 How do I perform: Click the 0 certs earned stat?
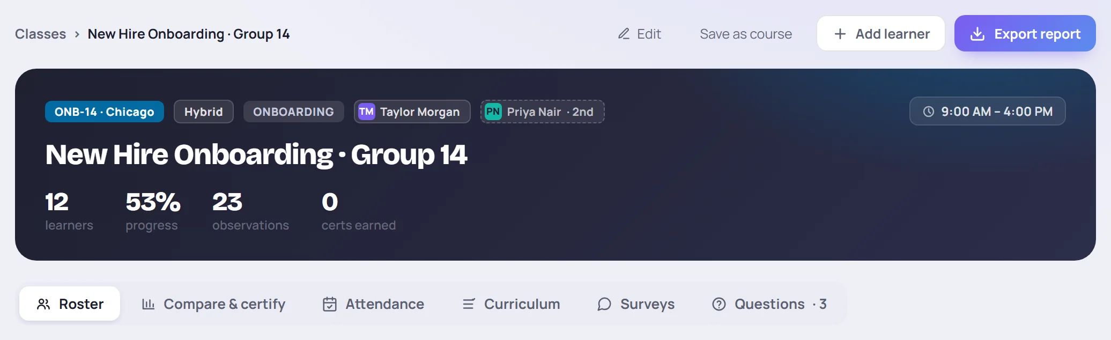[359, 211]
